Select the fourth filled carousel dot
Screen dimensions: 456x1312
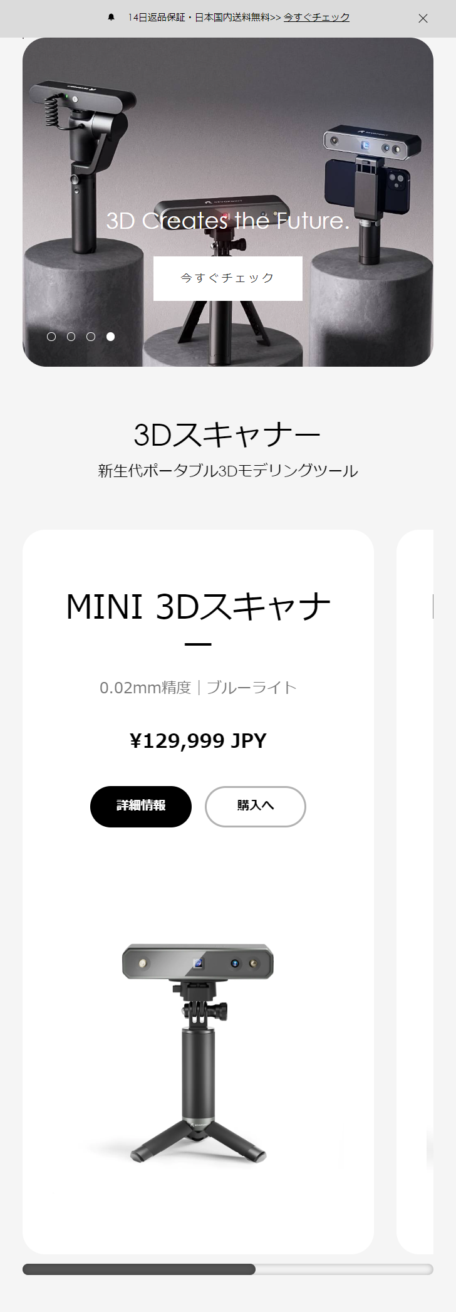[110, 337]
